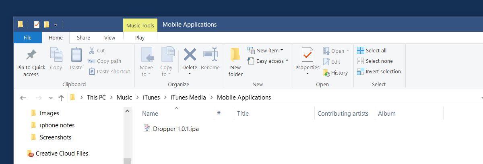Click Invert selection
The width and height of the screenshot is (483, 164).
point(379,71)
